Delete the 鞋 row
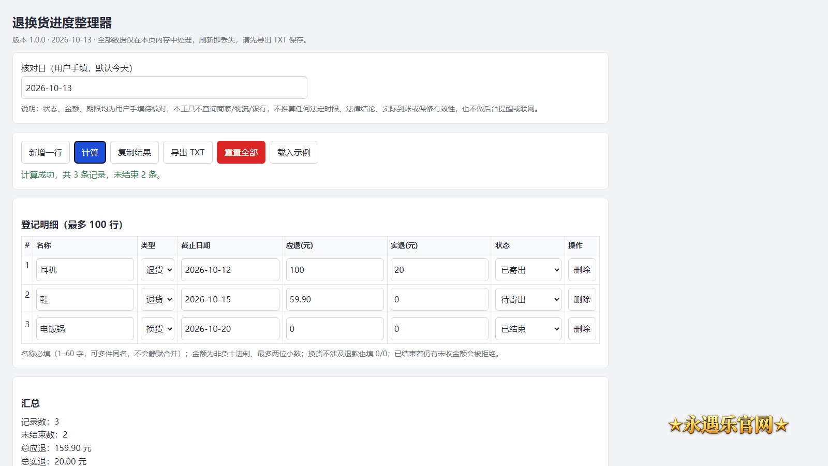Image resolution: width=828 pixels, height=466 pixels. click(x=582, y=299)
